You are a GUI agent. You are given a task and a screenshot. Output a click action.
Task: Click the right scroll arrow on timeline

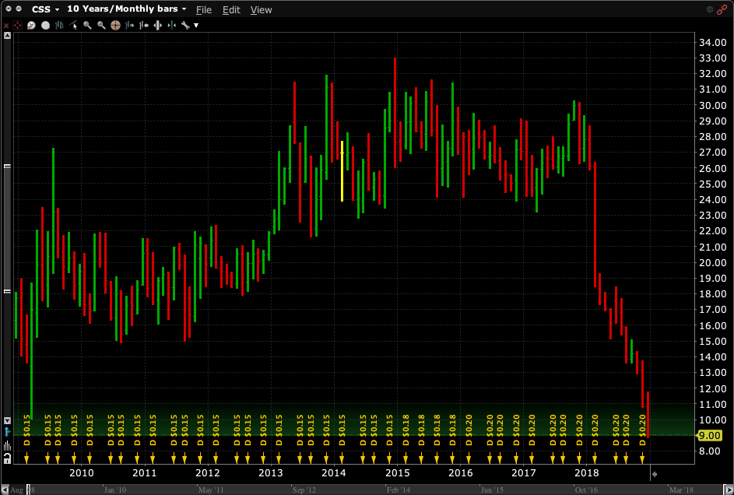729,490
